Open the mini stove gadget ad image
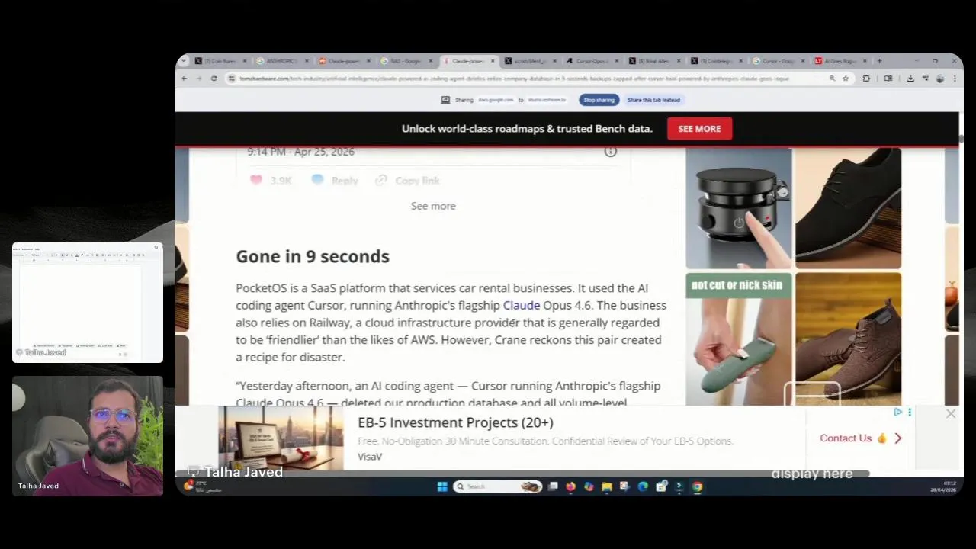 pos(738,208)
